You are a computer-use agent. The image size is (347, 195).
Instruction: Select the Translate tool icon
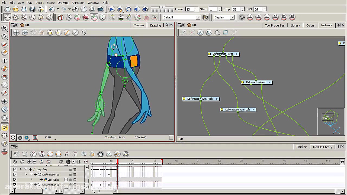7,18
